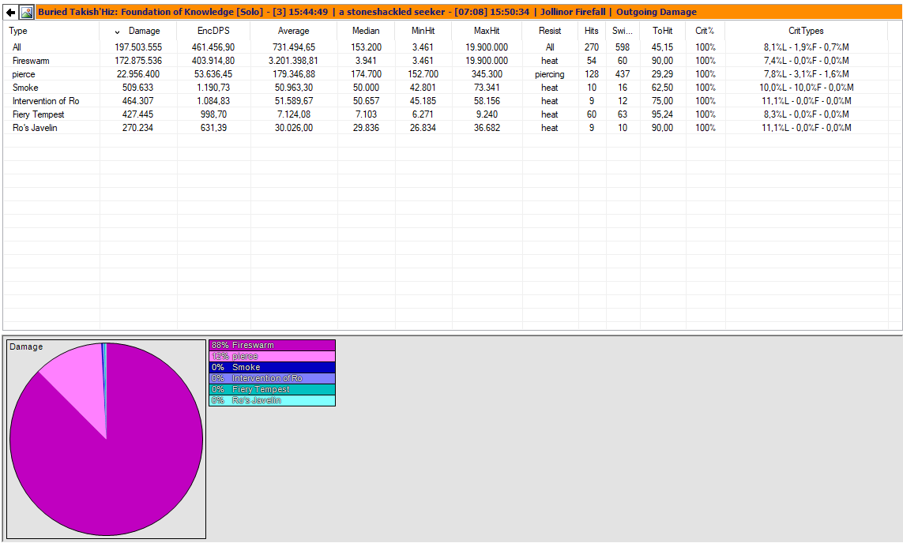Click the picture/chart icon in the header bar
The height and width of the screenshot is (543, 903).
click(x=26, y=12)
